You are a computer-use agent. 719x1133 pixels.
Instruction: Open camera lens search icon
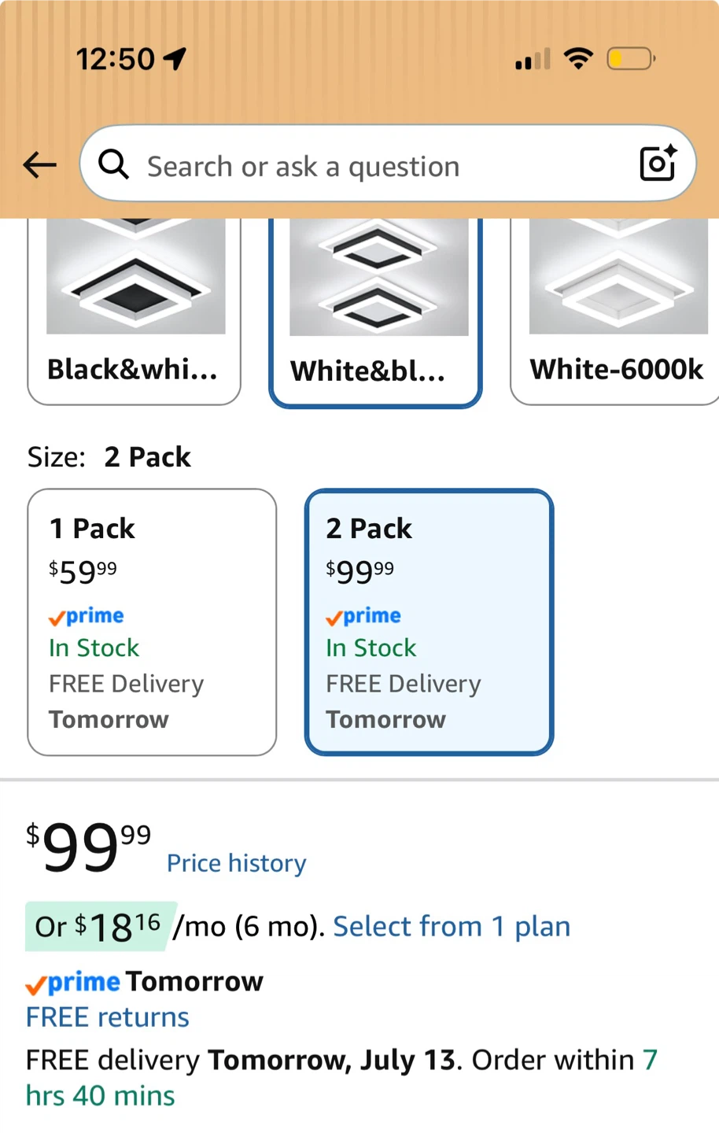[658, 163]
